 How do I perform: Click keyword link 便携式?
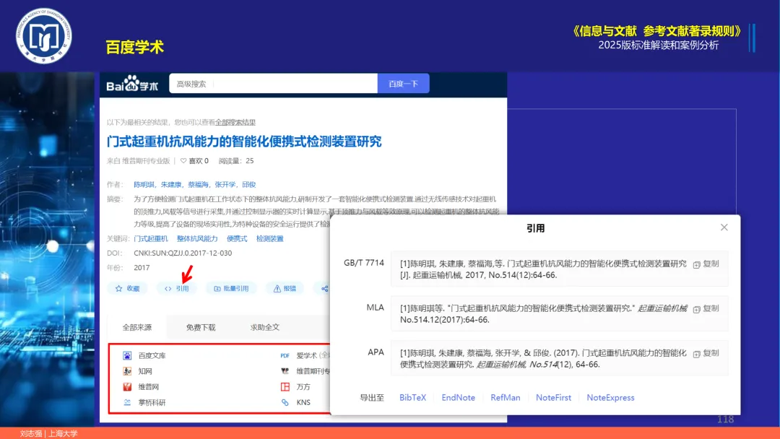tap(237, 239)
